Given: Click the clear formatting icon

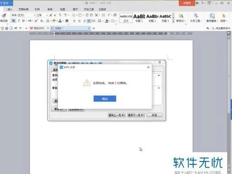Looking at the screenshot, I should click(60, 15).
